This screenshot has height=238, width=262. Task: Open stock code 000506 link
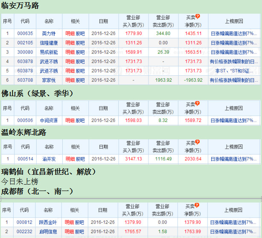25,120
